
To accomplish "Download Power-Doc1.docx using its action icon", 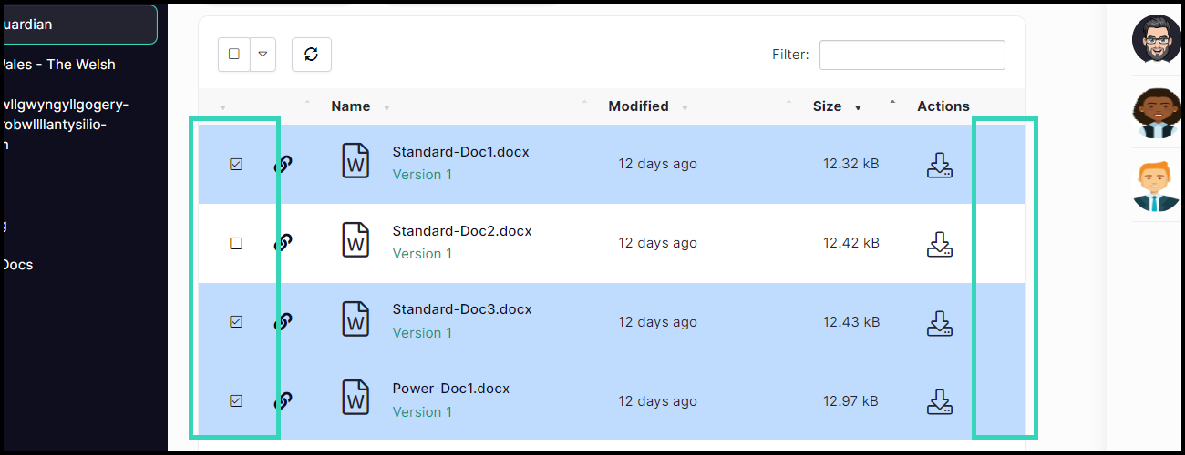I will [x=939, y=401].
